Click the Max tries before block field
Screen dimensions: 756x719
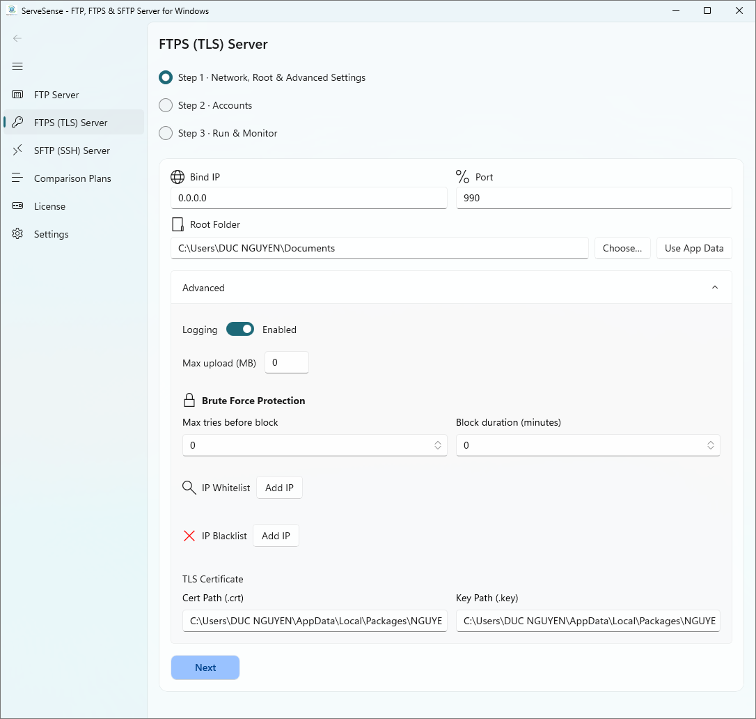(315, 445)
